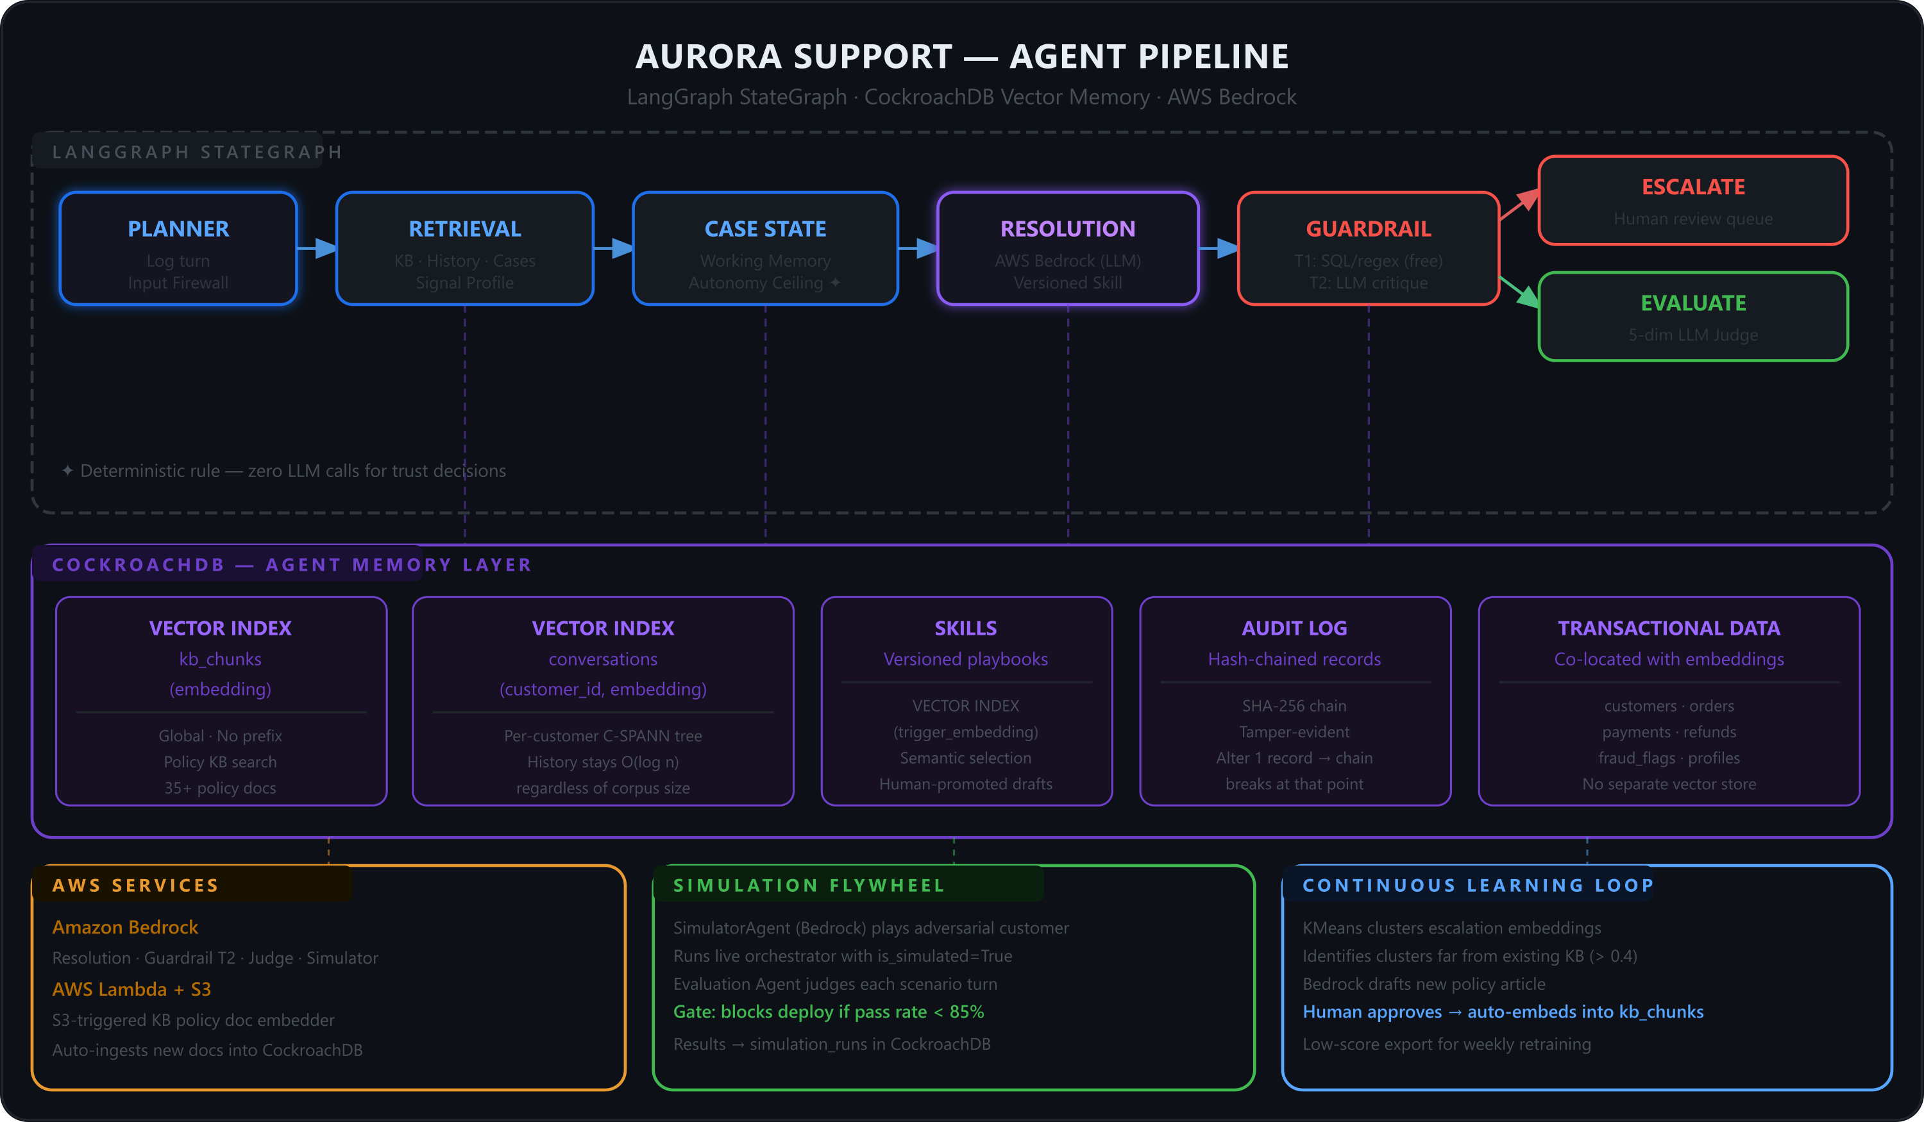Select the AUDIT LOG card

pyautogui.click(x=1295, y=701)
